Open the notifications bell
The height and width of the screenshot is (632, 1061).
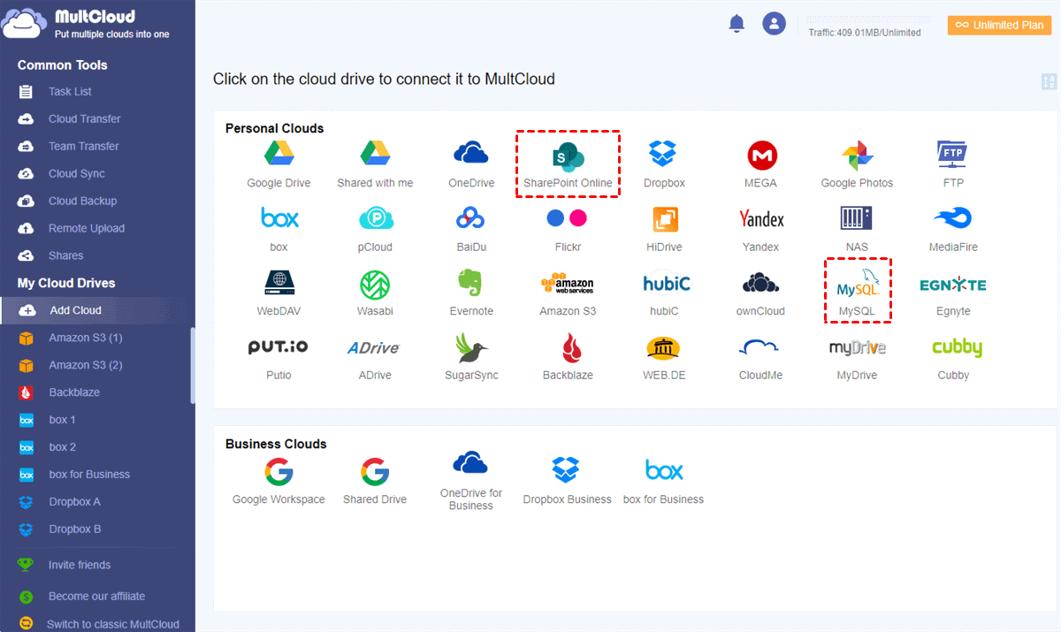click(x=737, y=25)
